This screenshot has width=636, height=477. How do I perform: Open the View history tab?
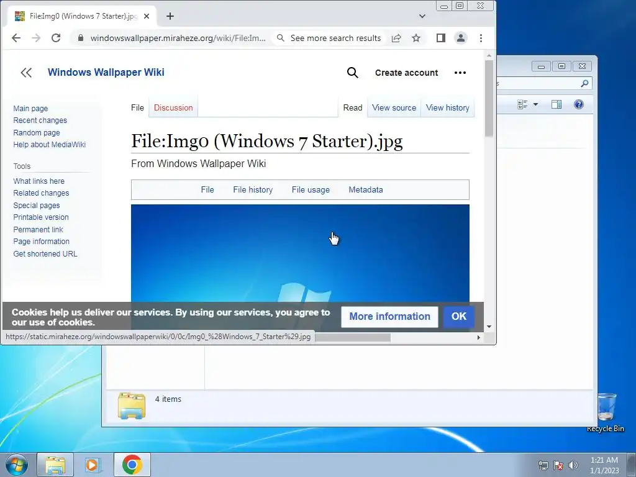click(447, 107)
